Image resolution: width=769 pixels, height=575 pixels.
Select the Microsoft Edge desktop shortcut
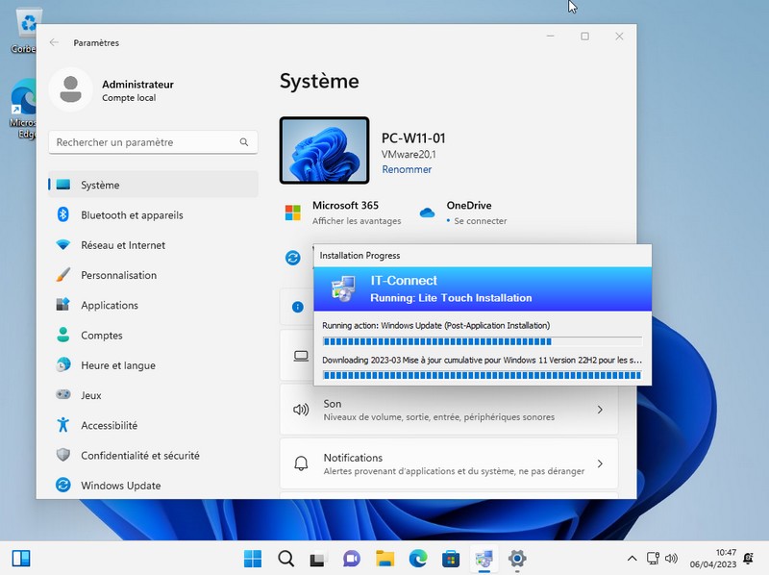(23, 109)
